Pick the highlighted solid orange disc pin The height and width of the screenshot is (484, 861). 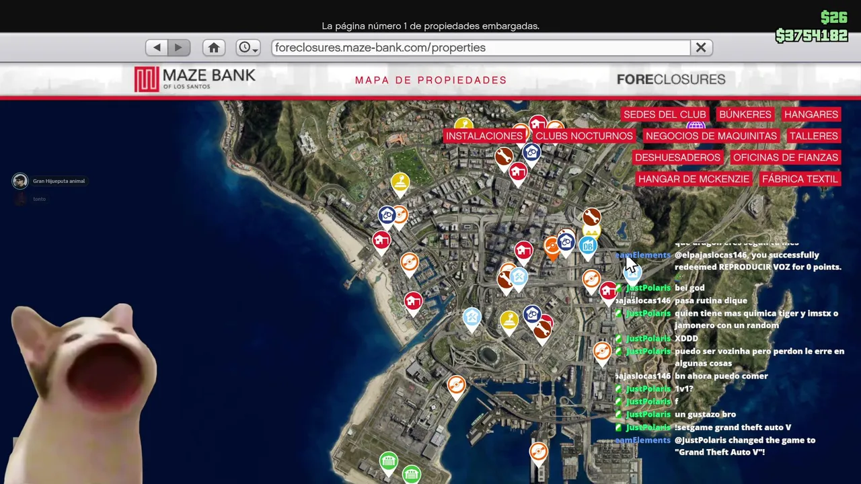tap(552, 247)
